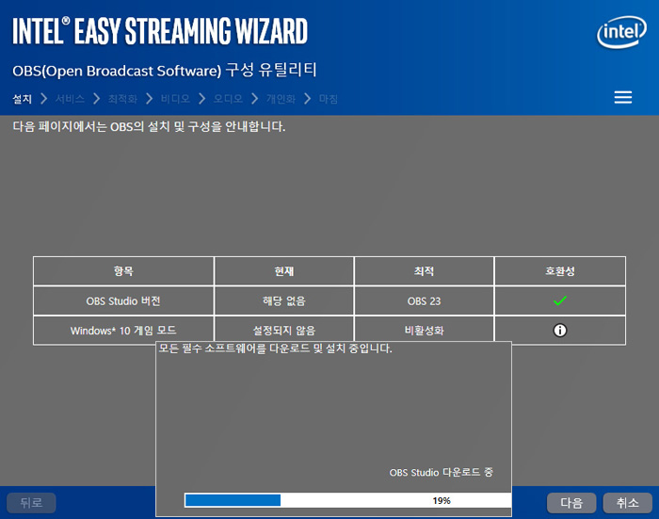Click the 취소 button

click(x=627, y=503)
